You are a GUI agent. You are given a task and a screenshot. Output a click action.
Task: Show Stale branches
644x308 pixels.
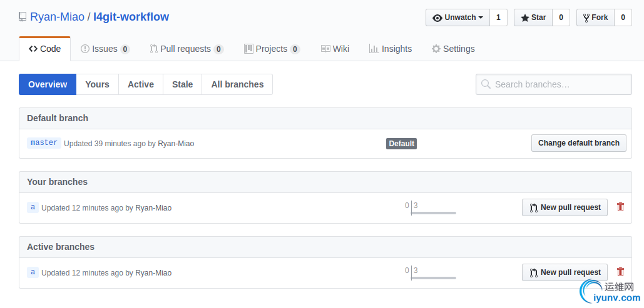click(182, 84)
